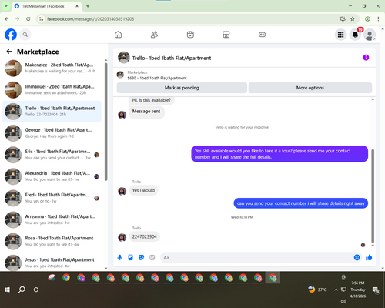Image resolution: width=385 pixels, height=308 pixels.
Task: Open the GIF picker icon
Action: [x=152, y=257]
